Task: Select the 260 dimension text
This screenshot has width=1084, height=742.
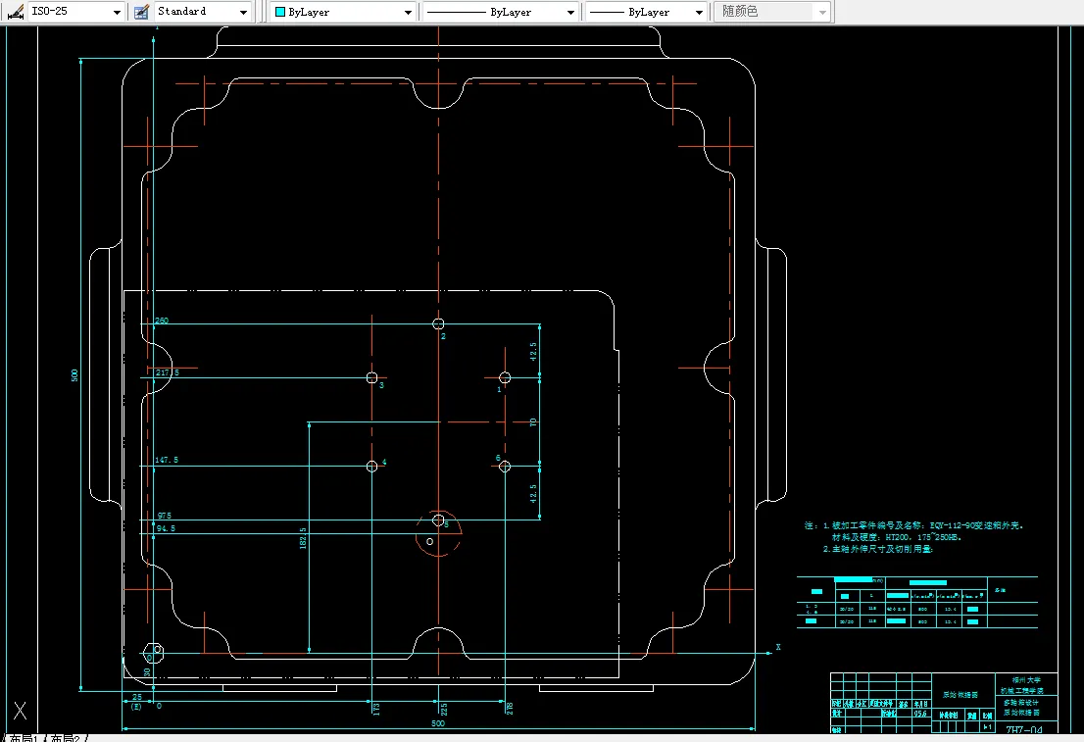Action: point(161,321)
